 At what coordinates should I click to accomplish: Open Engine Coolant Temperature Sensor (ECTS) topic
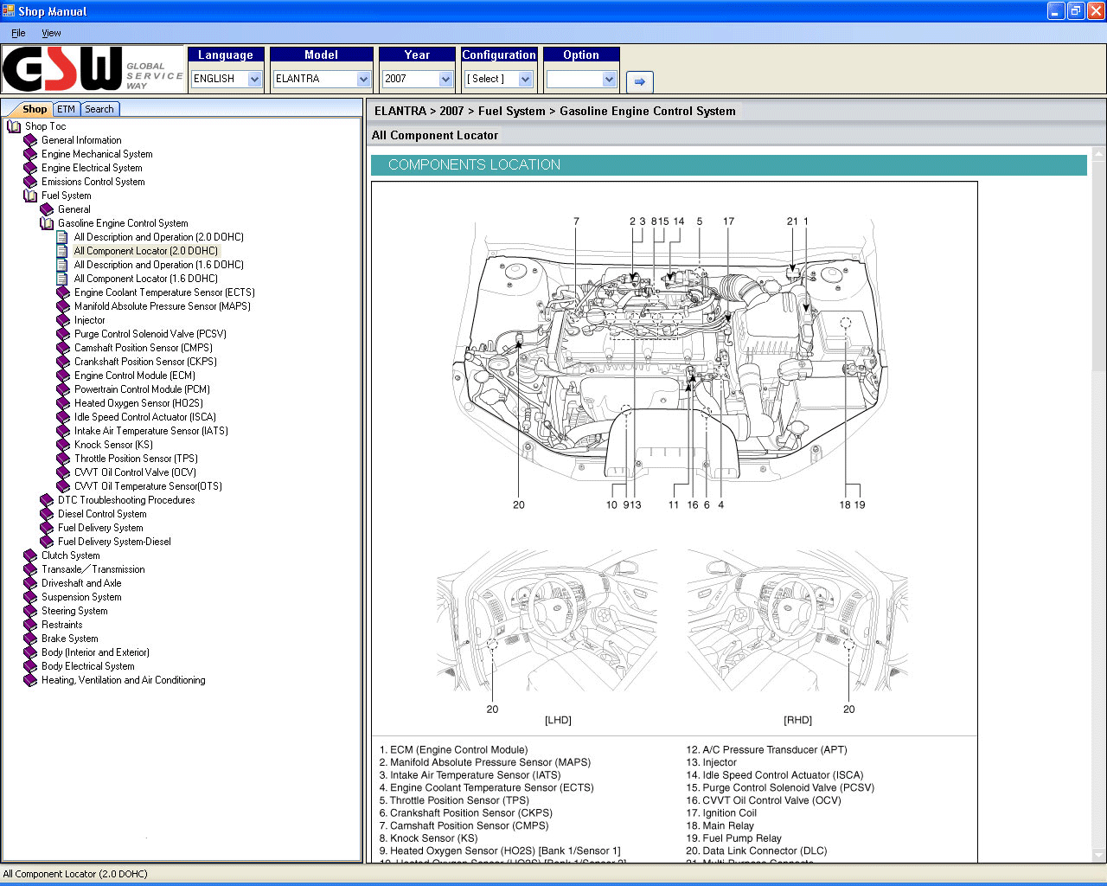pos(164,292)
